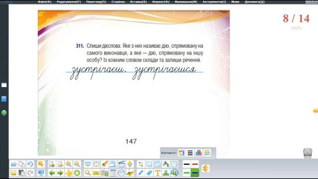
Task: Select the spotlight flashlight tool
Action: coord(105,164)
